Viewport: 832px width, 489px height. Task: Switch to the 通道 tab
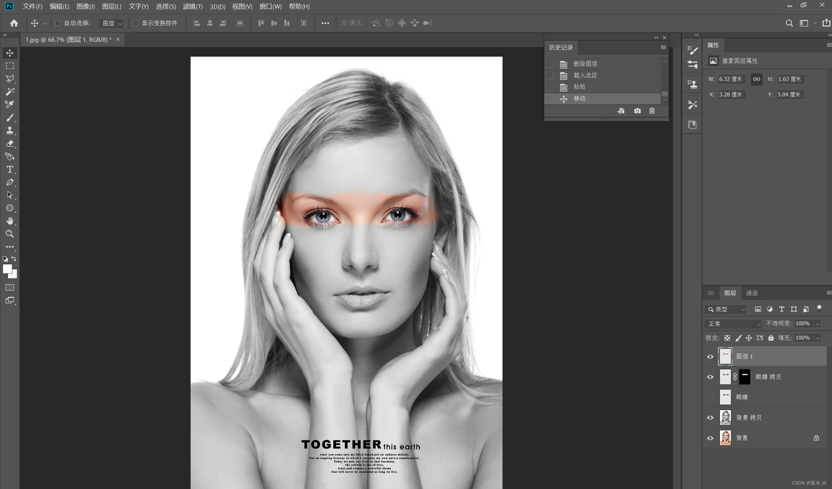(x=752, y=293)
